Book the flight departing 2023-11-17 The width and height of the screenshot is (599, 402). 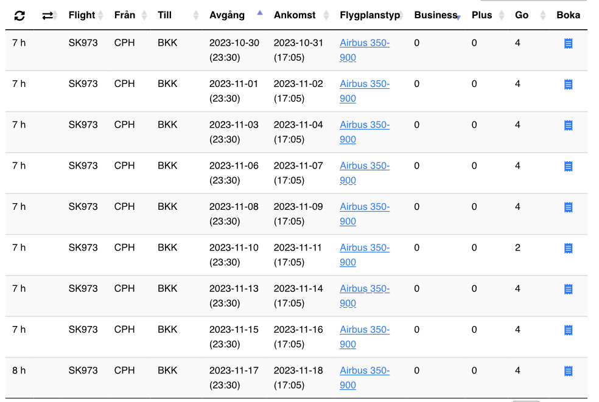[x=568, y=371]
